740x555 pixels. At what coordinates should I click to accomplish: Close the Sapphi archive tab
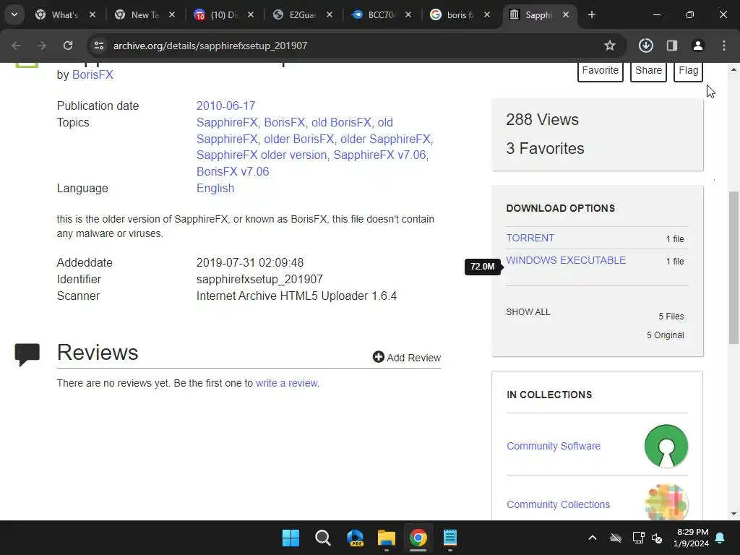pos(566,14)
